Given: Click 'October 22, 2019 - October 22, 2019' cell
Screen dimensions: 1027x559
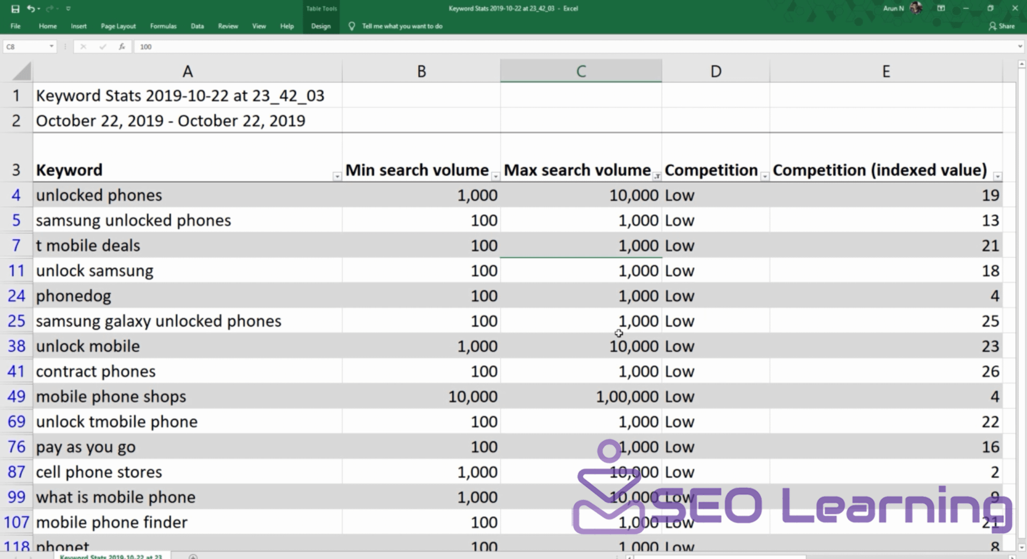Looking at the screenshot, I should [187, 120].
